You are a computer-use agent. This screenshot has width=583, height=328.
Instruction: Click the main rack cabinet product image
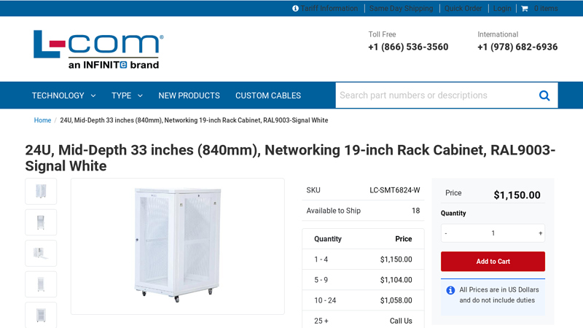(x=177, y=246)
